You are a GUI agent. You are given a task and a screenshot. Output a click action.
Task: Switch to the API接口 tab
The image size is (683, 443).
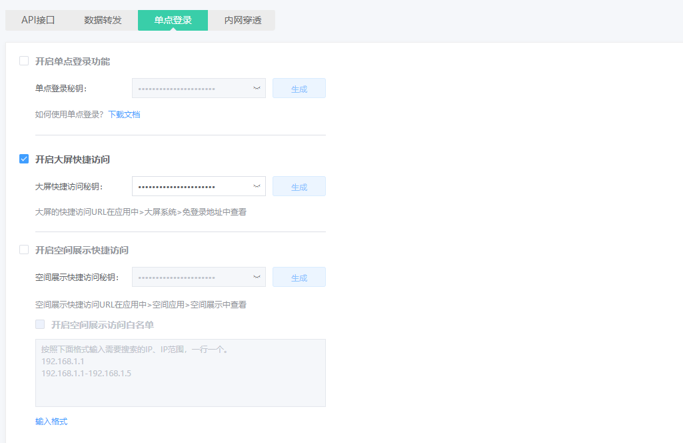click(38, 20)
